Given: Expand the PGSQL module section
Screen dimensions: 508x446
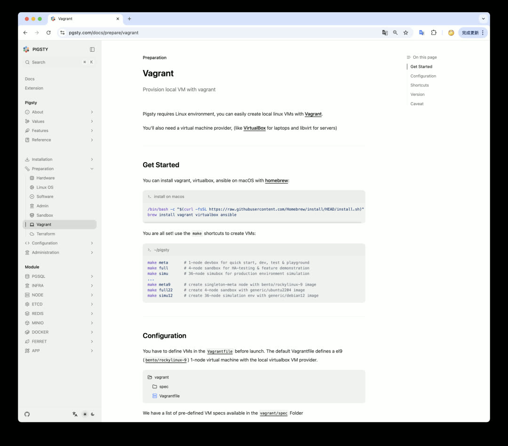Looking at the screenshot, I should [92, 276].
